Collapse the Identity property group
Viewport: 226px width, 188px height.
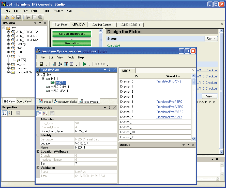(x=38, y=135)
